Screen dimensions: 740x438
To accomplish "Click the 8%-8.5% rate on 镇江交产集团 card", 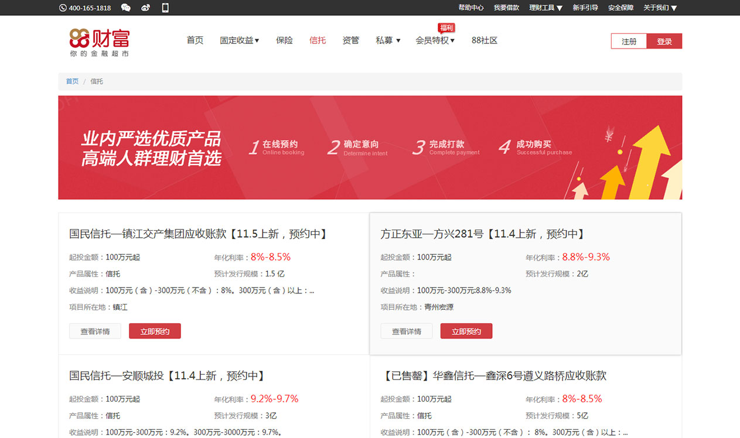I will point(271,257).
